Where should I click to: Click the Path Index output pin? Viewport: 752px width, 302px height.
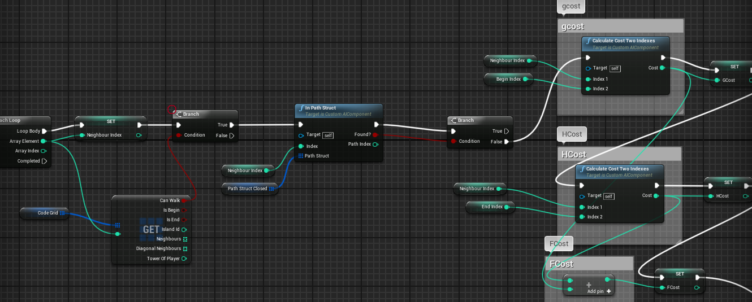click(375, 144)
